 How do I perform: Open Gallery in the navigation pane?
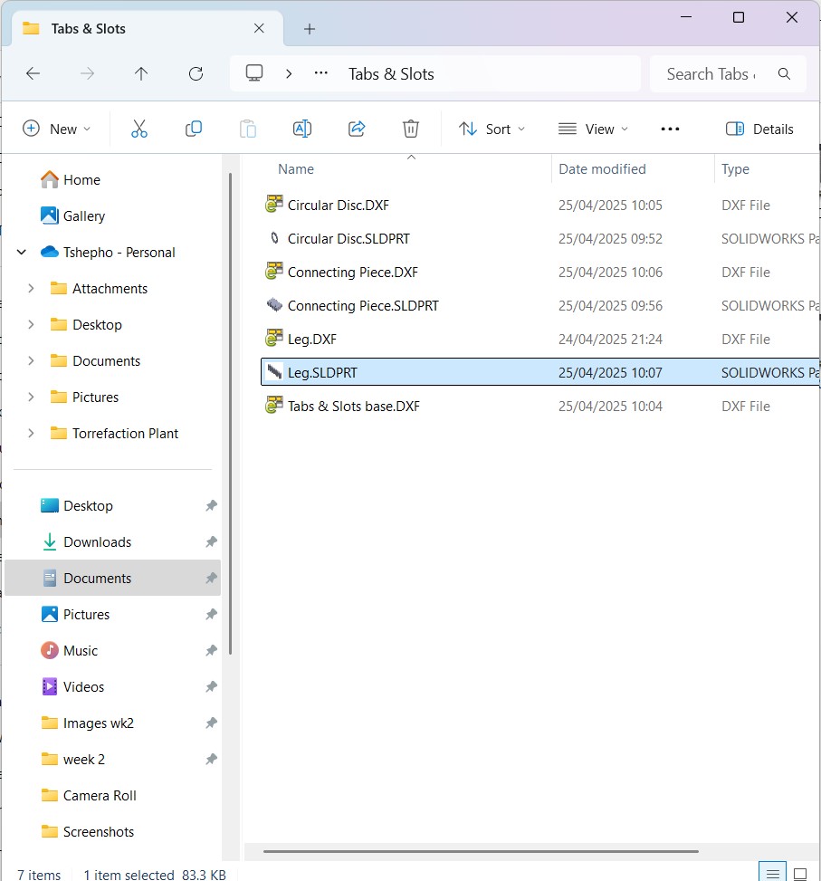point(72,215)
